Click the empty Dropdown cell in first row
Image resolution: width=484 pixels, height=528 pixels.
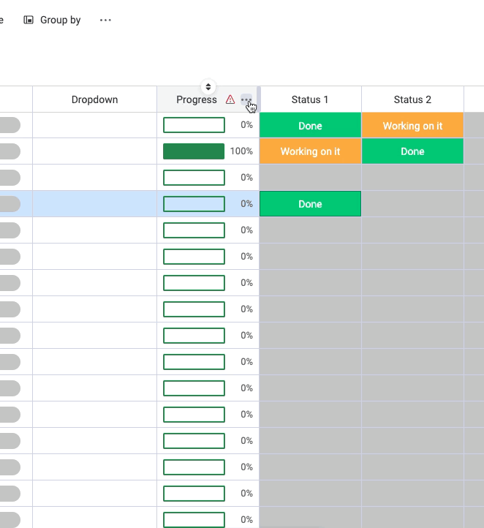94,125
